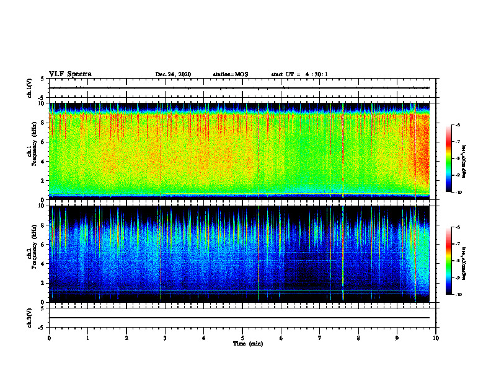Click the ch.2 PSD color bar
The image size is (491, 379).
point(449,261)
